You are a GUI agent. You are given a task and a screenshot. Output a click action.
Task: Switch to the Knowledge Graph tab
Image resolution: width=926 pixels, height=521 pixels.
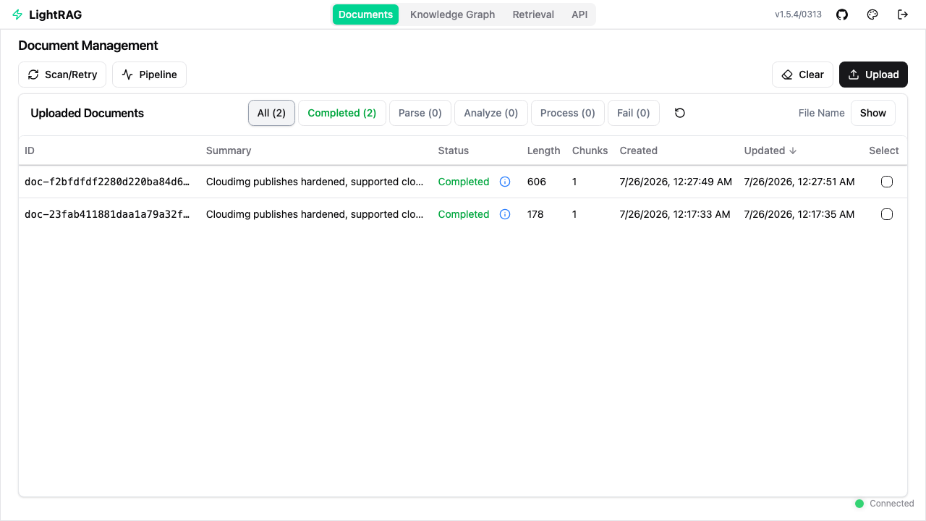click(453, 14)
